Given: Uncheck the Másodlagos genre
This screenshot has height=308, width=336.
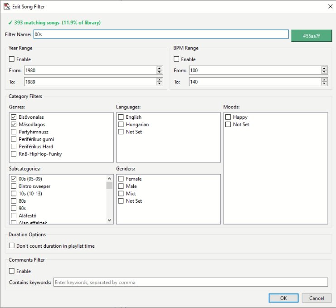Looking at the screenshot, I should coord(14,124).
